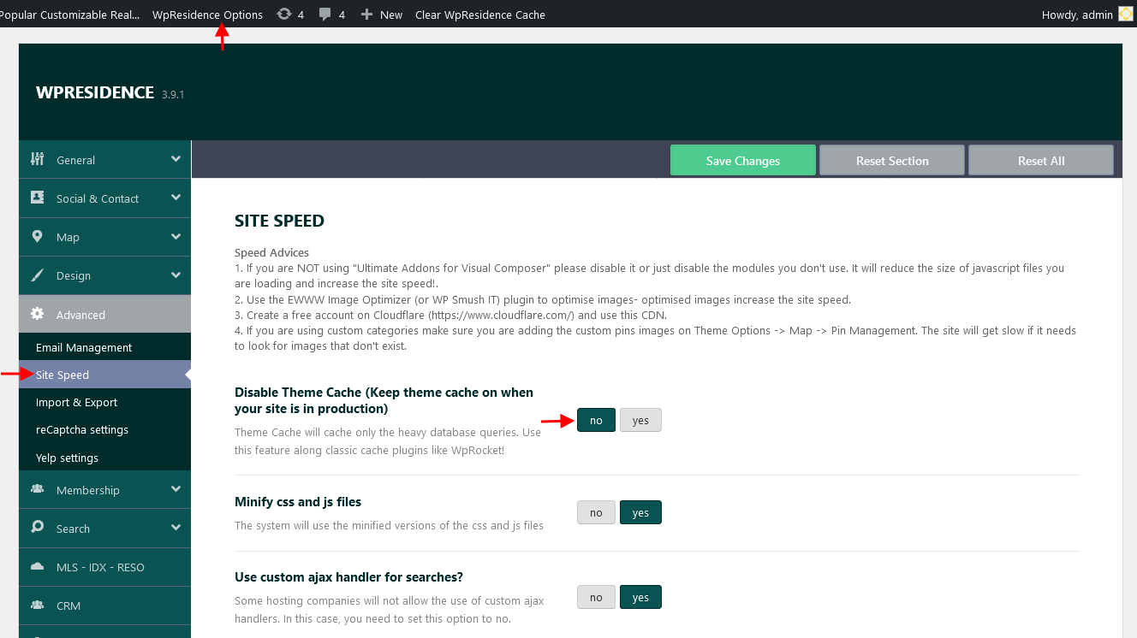Open Import & Export submenu item
The width and height of the screenshot is (1137, 638).
coord(104,402)
